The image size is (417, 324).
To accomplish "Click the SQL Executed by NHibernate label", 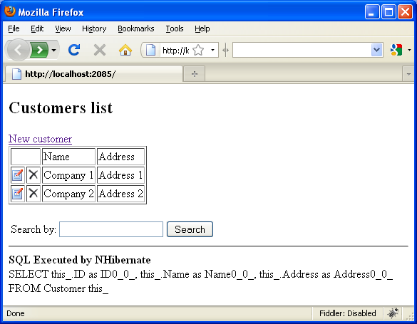I will pyautogui.click(x=80, y=260).
